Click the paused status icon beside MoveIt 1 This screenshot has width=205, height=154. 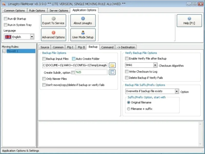coord(5,51)
